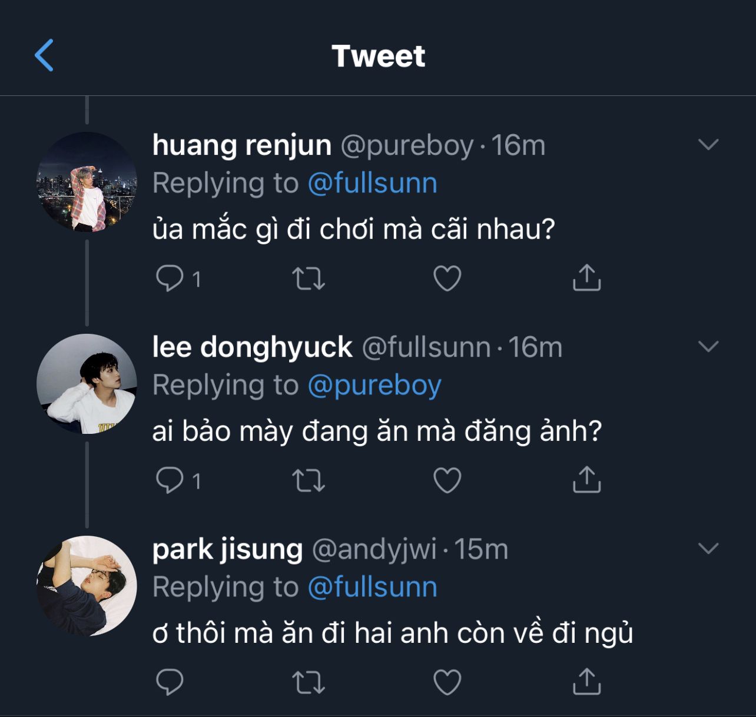The width and height of the screenshot is (756, 717).
Task: Share park jisung's tweet
Action: (x=586, y=682)
